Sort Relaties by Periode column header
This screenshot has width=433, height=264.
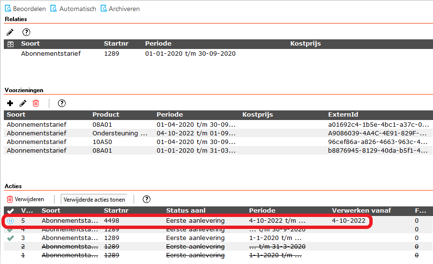158,44
